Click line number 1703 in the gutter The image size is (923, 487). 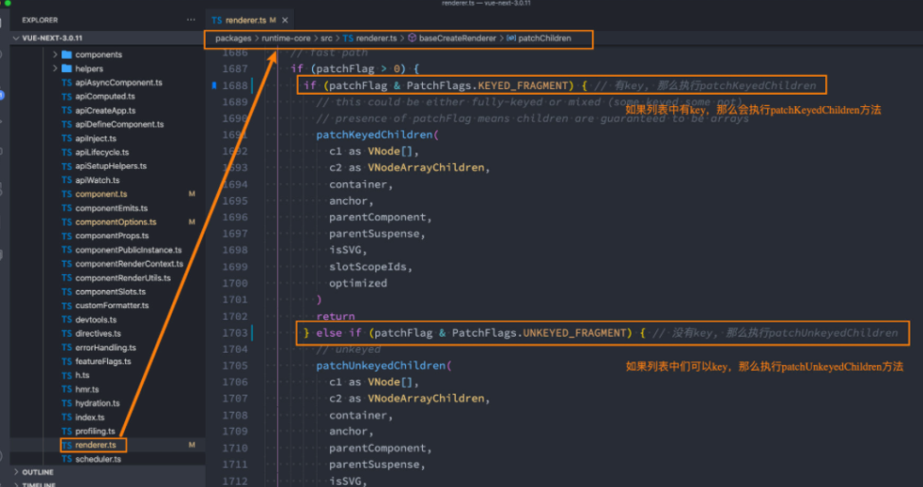235,333
